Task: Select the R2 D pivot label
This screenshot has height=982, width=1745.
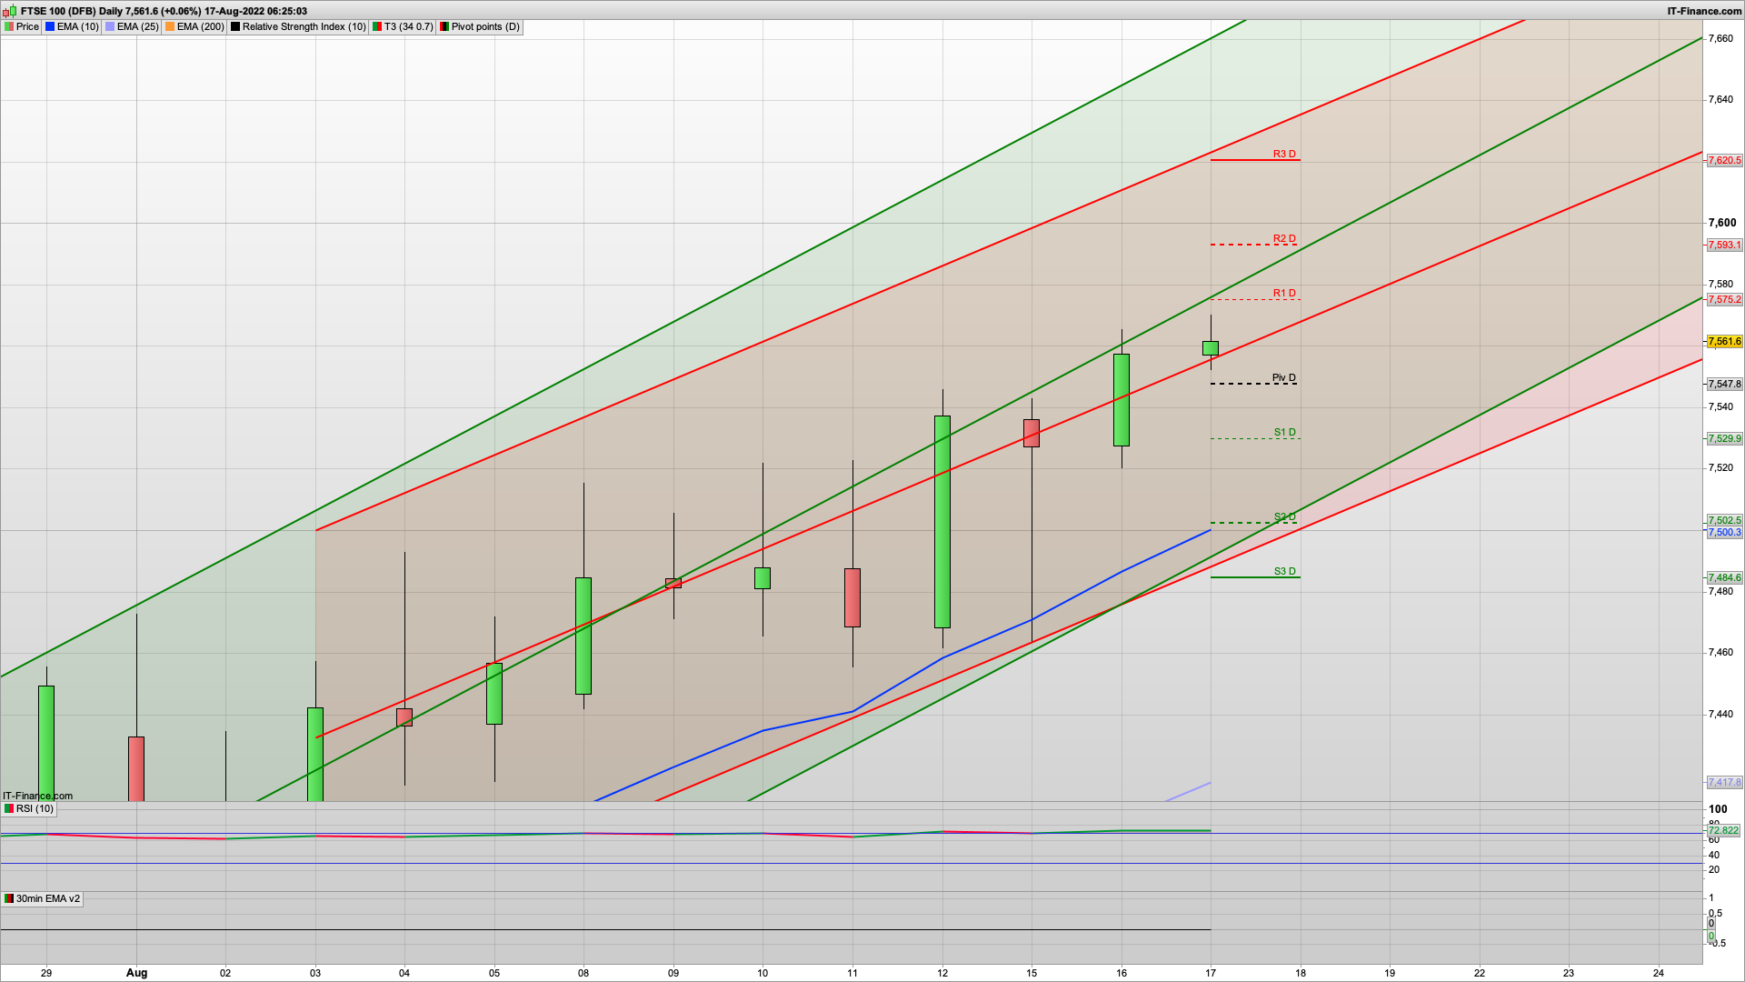Action: coord(1284,238)
